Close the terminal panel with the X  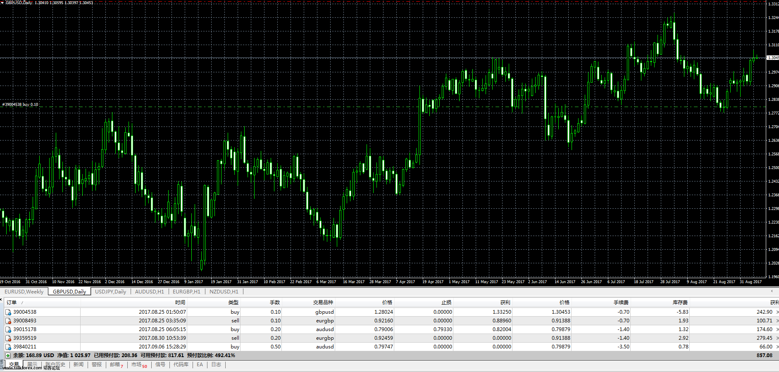tap(2, 300)
